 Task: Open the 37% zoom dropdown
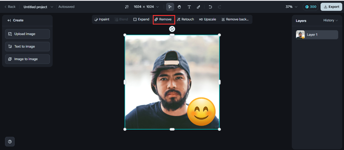(292, 7)
